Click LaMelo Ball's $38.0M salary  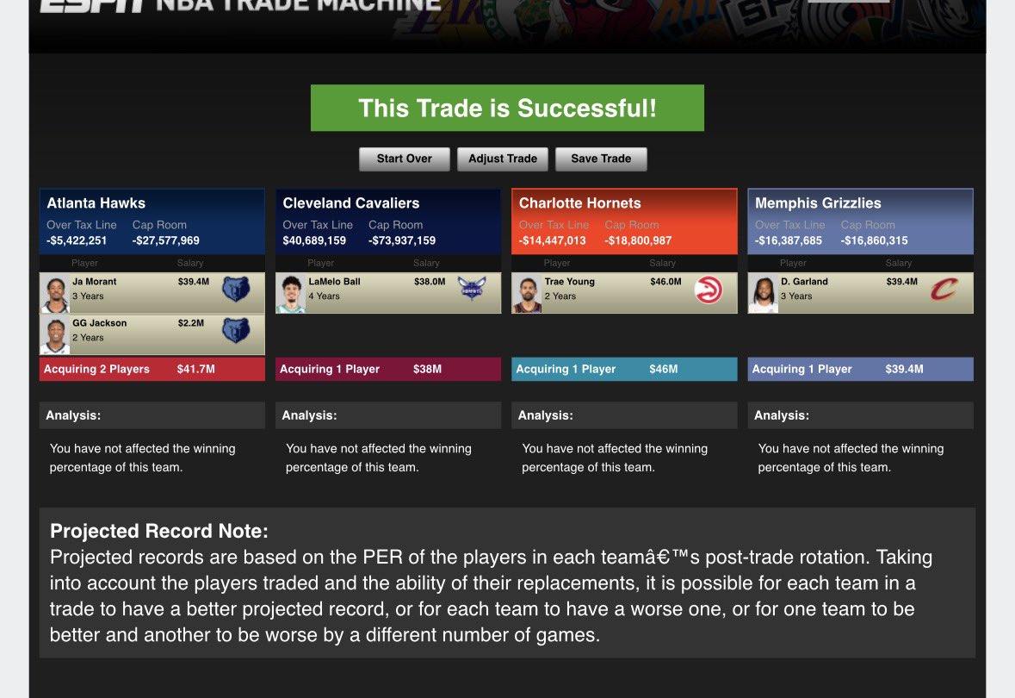click(x=430, y=282)
